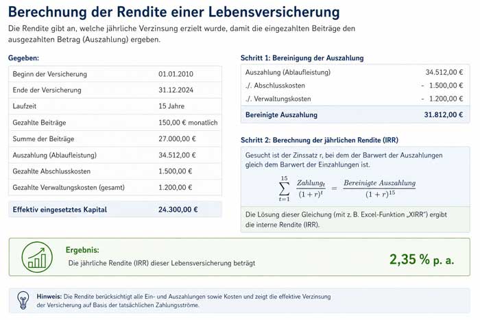Click the 'Summe der Beiträge' label

pyautogui.click(x=43, y=139)
